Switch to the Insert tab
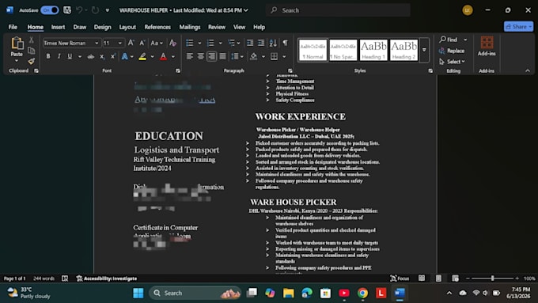 click(x=58, y=27)
